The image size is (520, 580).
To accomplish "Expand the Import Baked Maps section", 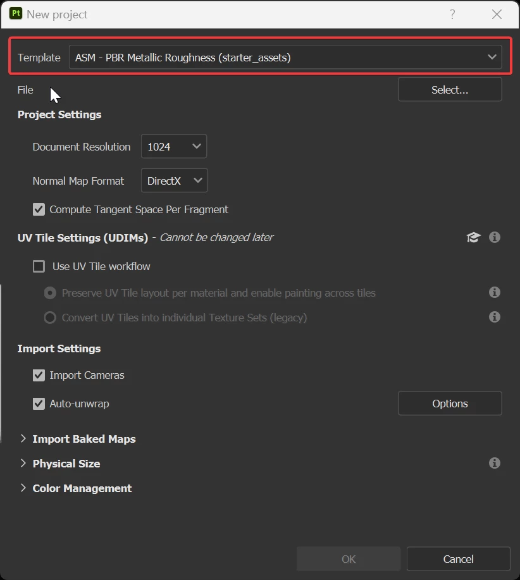I will click(x=23, y=438).
